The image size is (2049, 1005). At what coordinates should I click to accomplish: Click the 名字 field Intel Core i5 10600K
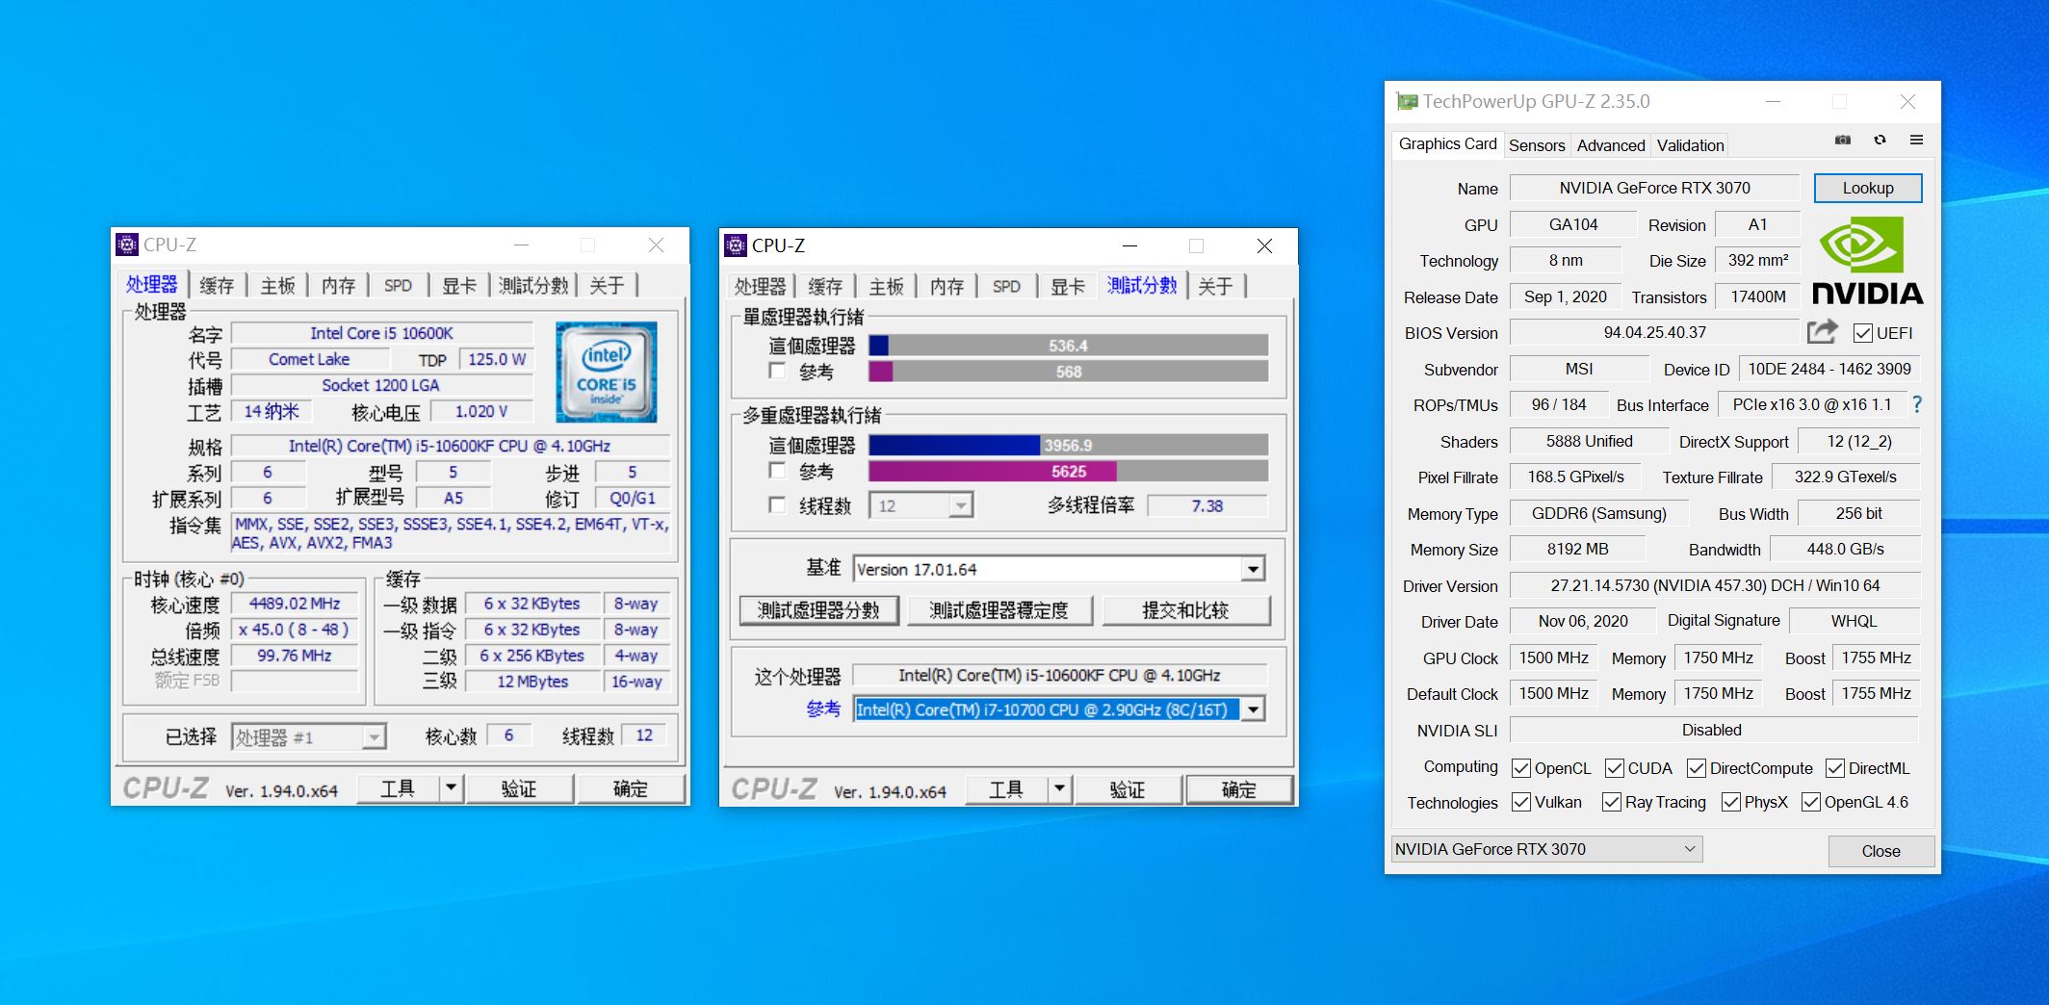click(x=381, y=333)
